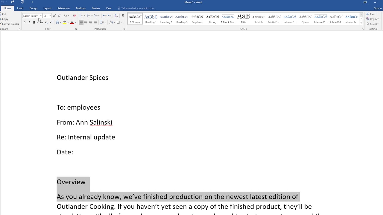
Task: Toggle Italic formatting
Action: 29,22
